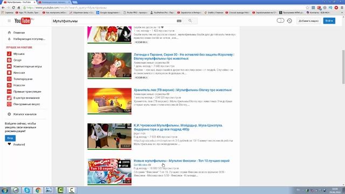Expand the bookmarks bar overflow chevron
Viewport: 345px width, 194px height.
click(342, 12)
